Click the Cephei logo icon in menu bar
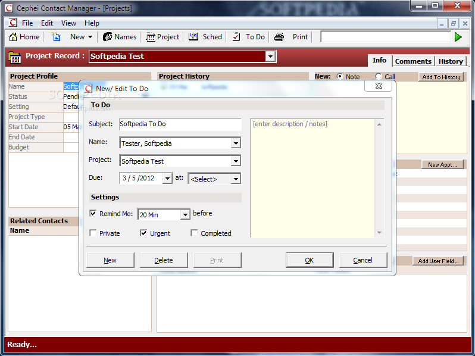Screen dimensions: 475x356 pos(13,23)
